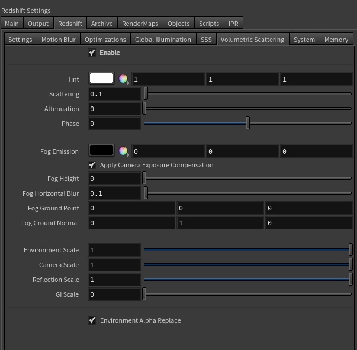Click the Scattering slider handle

146,93
